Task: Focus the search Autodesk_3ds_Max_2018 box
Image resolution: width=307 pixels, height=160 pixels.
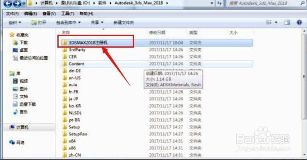Action: [263, 4]
